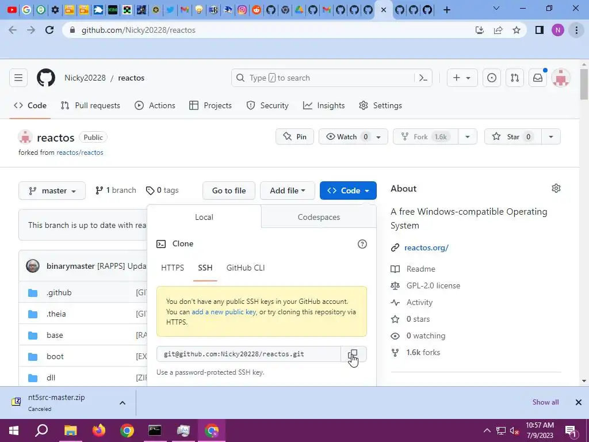
Task: Open the create new plus dropdown
Action: coord(462,78)
